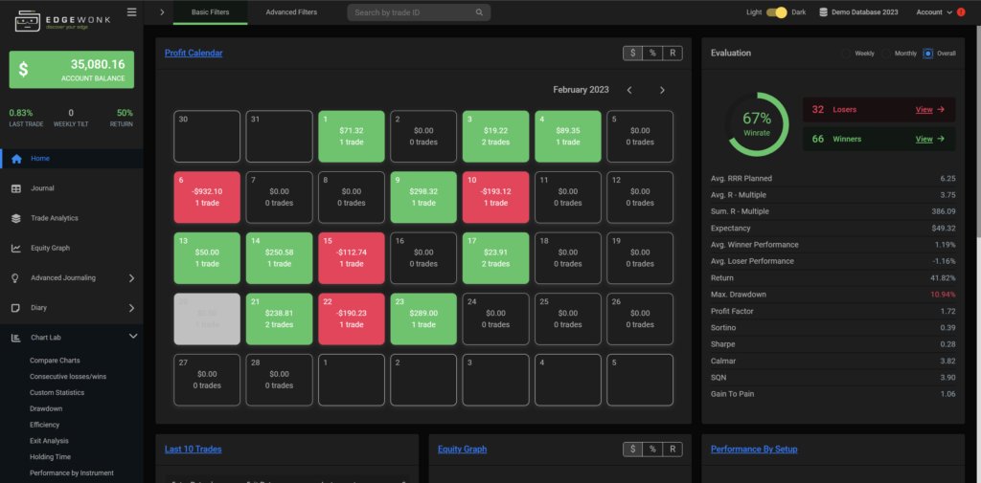Switch Profit Calendar to % view
The height and width of the screenshot is (483, 981).
click(652, 54)
